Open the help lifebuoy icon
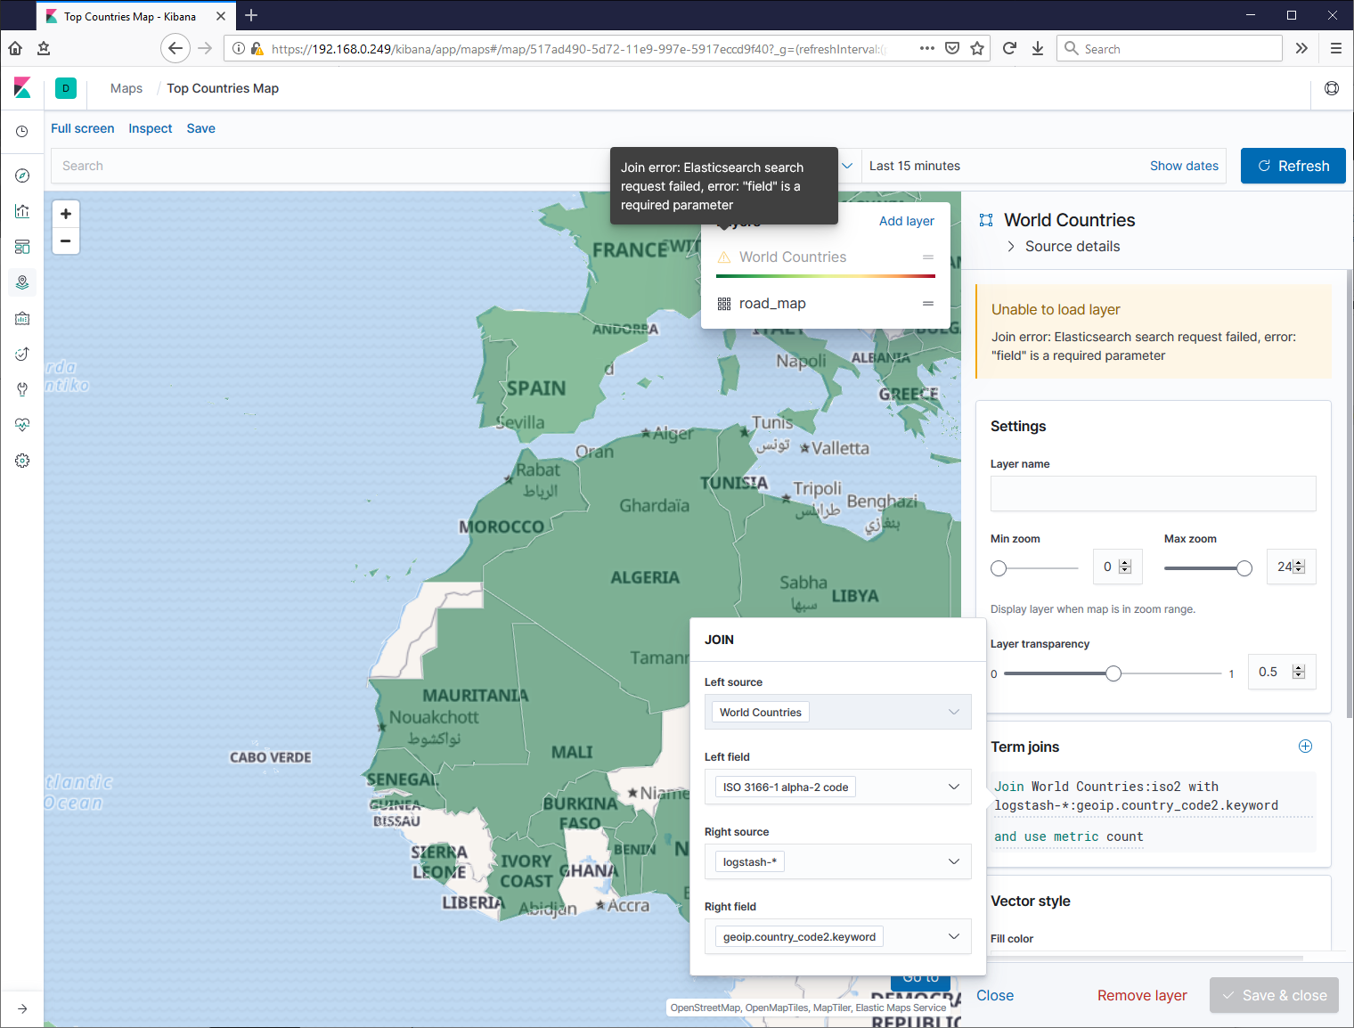This screenshot has width=1354, height=1028. tap(1332, 88)
